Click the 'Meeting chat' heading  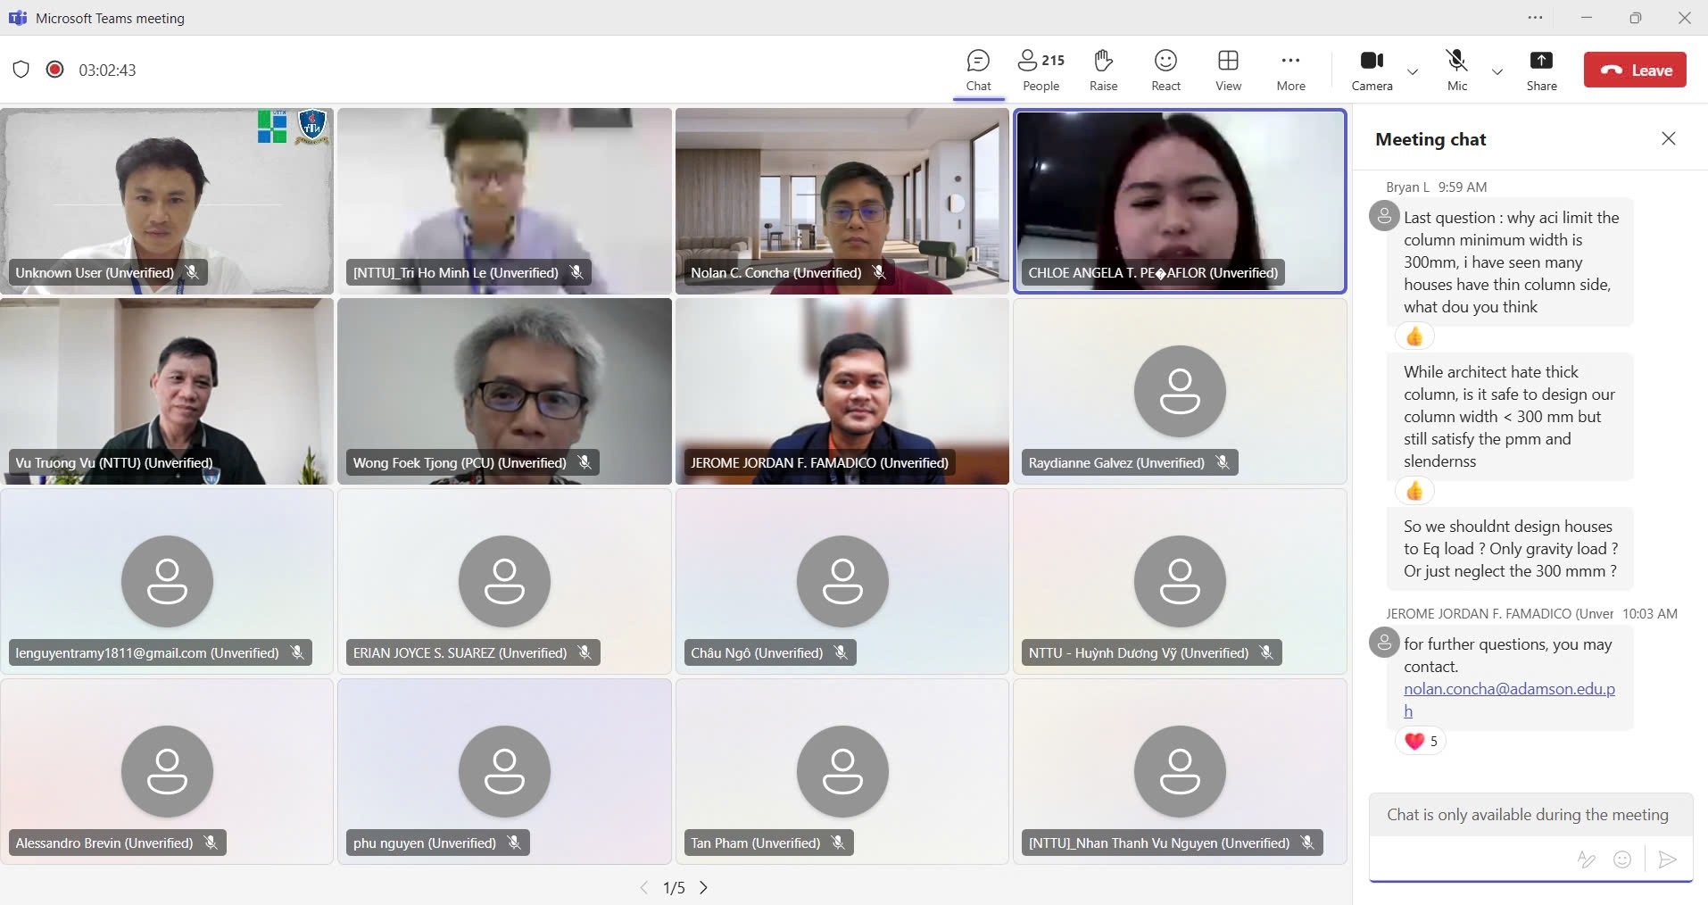1430,139
